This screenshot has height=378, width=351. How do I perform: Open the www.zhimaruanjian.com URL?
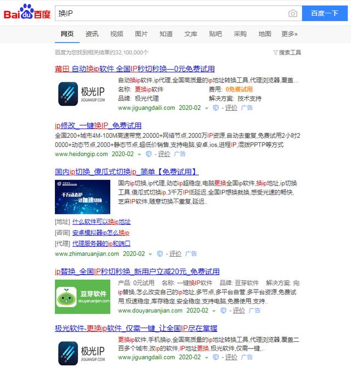point(87,253)
